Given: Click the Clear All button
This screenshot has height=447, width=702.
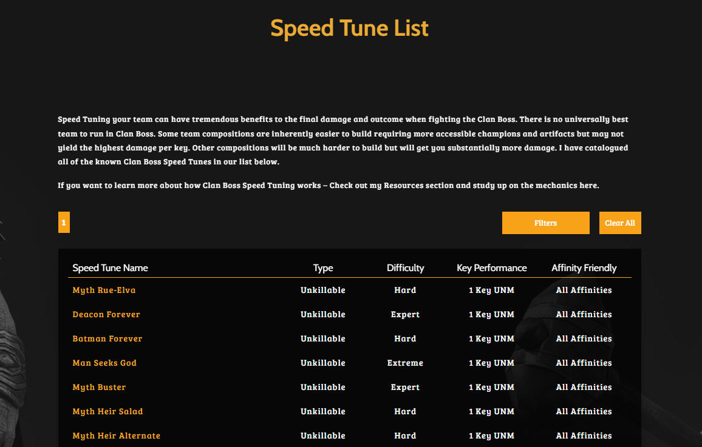Looking at the screenshot, I should click(x=620, y=223).
